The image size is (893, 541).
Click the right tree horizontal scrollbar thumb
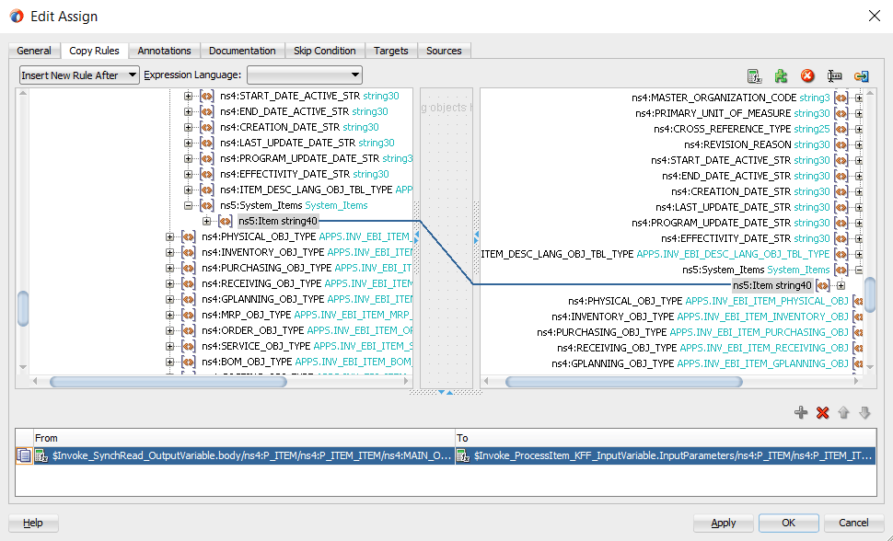623,382
